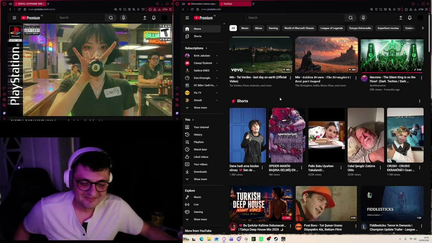Image resolution: width=432 pixels, height=243 pixels.
Task: Select Europa Universalis filter chip
Action: (360, 28)
